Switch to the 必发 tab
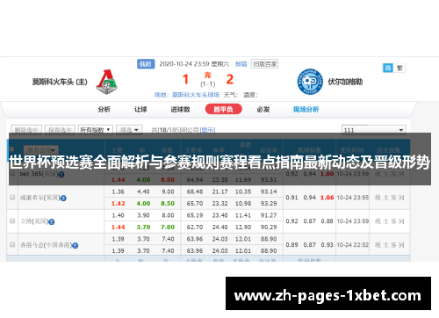The image size is (439, 318). [x=263, y=109]
